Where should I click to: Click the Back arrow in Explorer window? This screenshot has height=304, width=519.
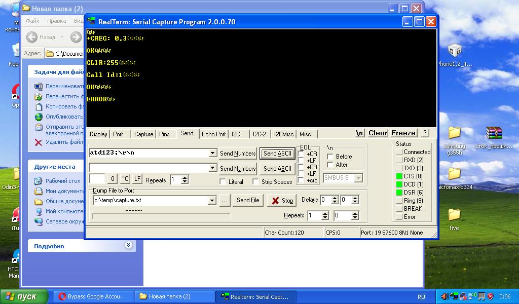[32, 37]
